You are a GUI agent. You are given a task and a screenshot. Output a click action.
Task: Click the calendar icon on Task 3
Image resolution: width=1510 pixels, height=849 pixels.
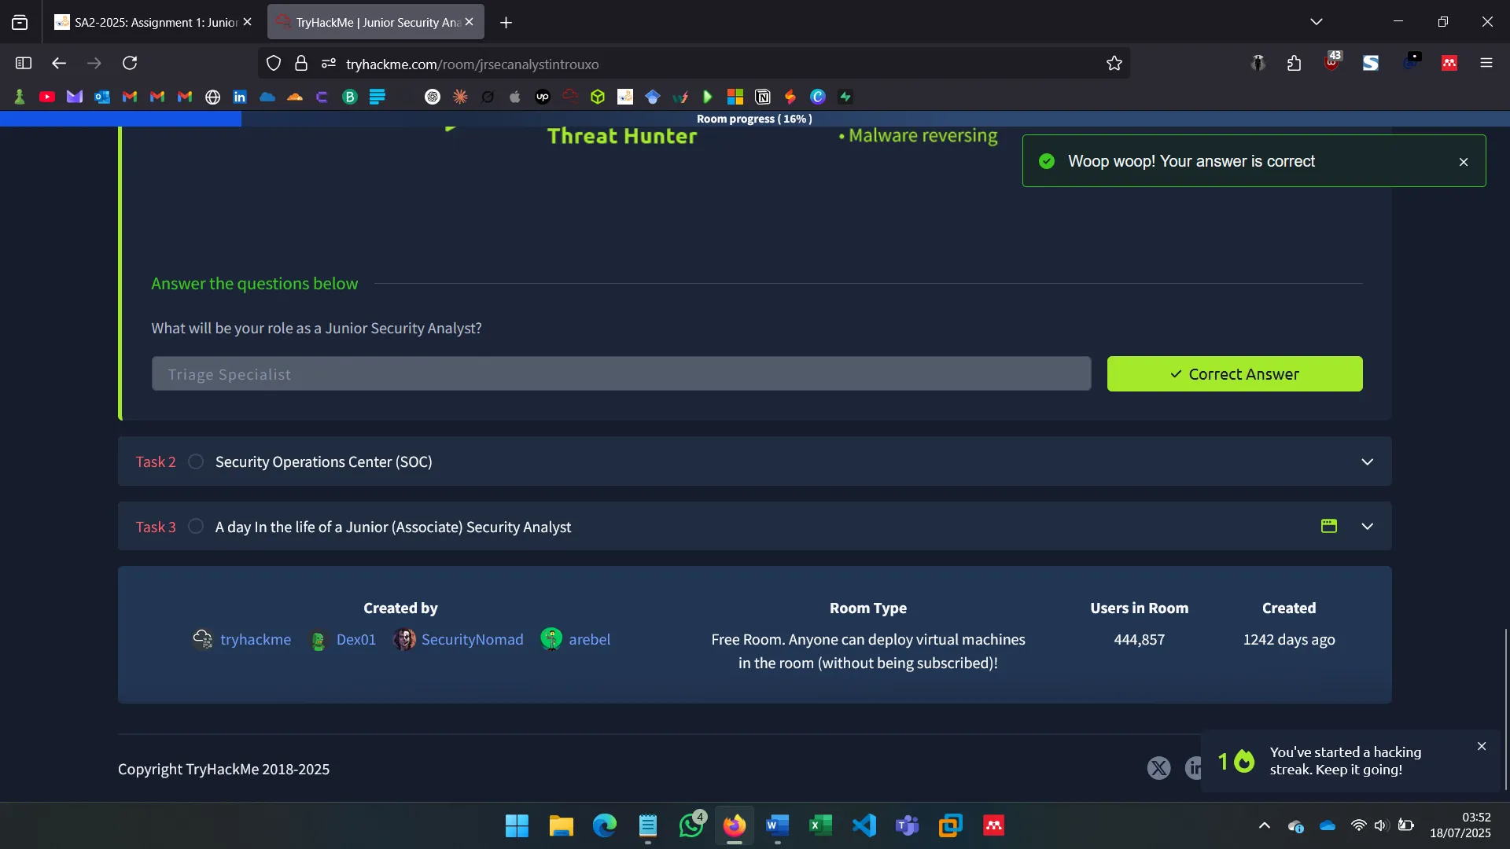coord(1329,526)
